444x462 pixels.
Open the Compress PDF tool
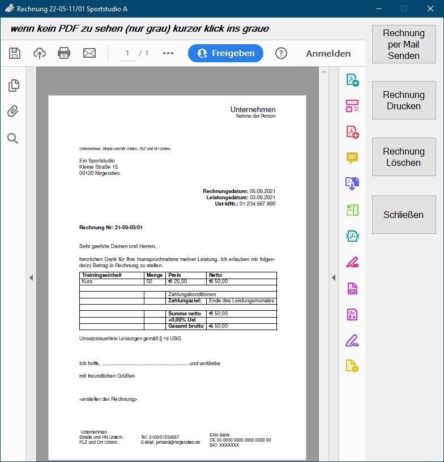click(352, 236)
